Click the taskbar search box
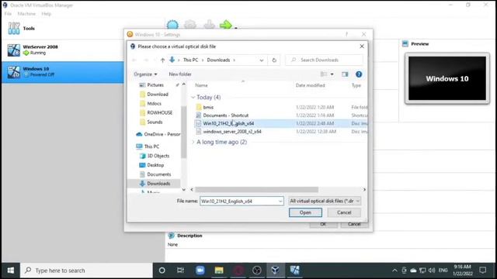The width and height of the screenshot is (497, 279). [x=86, y=270]
